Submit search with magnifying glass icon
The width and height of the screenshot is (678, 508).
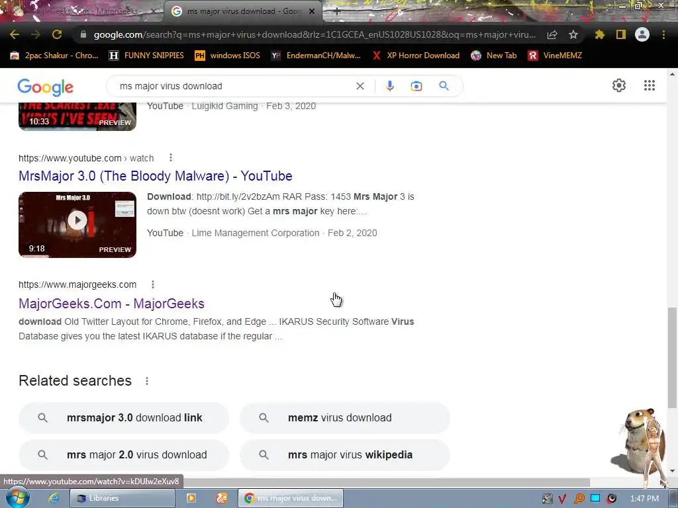pyautogui.click(x=444, y=86)
